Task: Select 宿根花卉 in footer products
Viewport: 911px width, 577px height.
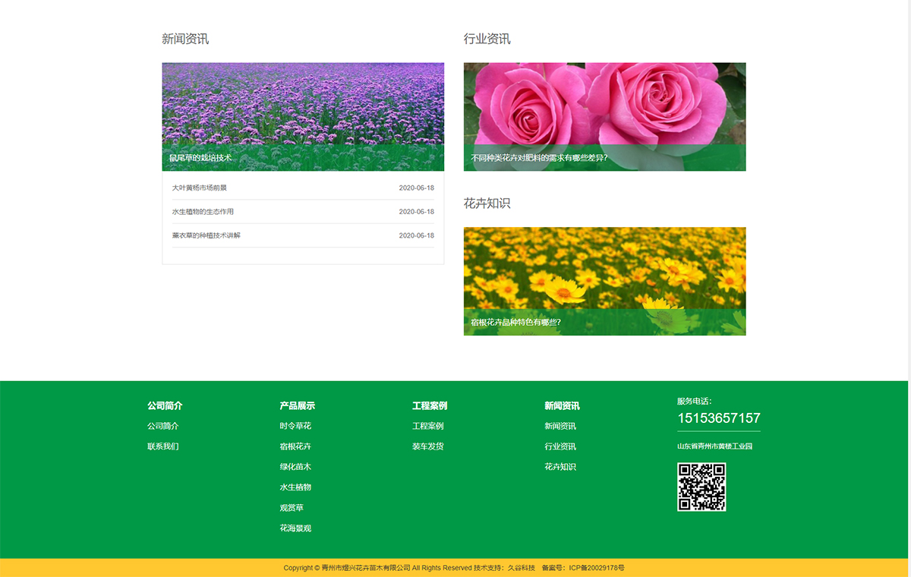Action: pos(295,446)
